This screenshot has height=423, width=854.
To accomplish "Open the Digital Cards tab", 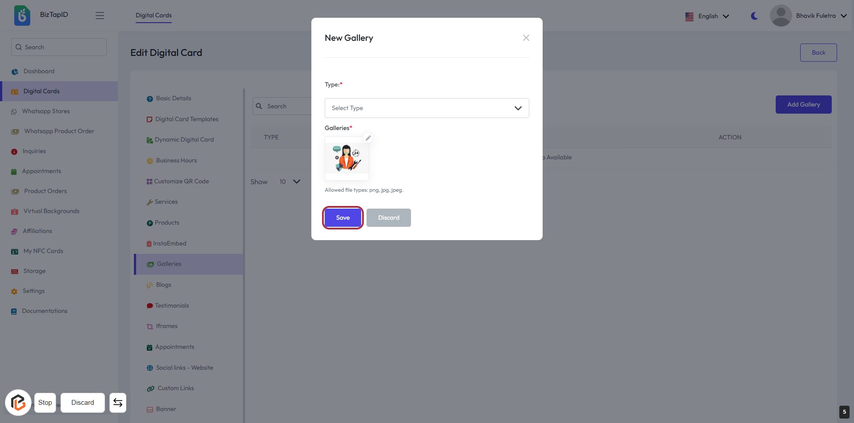I will (153, 16).
